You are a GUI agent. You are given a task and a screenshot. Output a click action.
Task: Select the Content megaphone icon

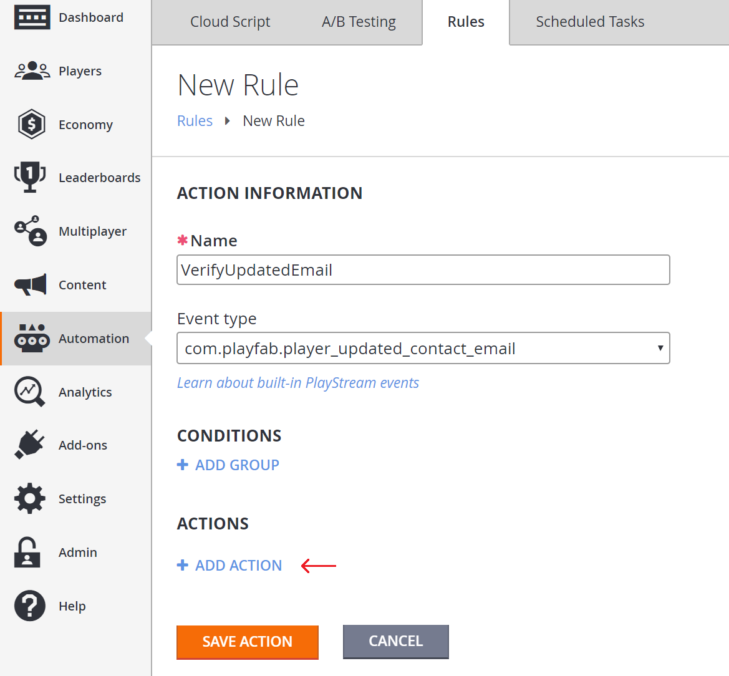[29, 284]
